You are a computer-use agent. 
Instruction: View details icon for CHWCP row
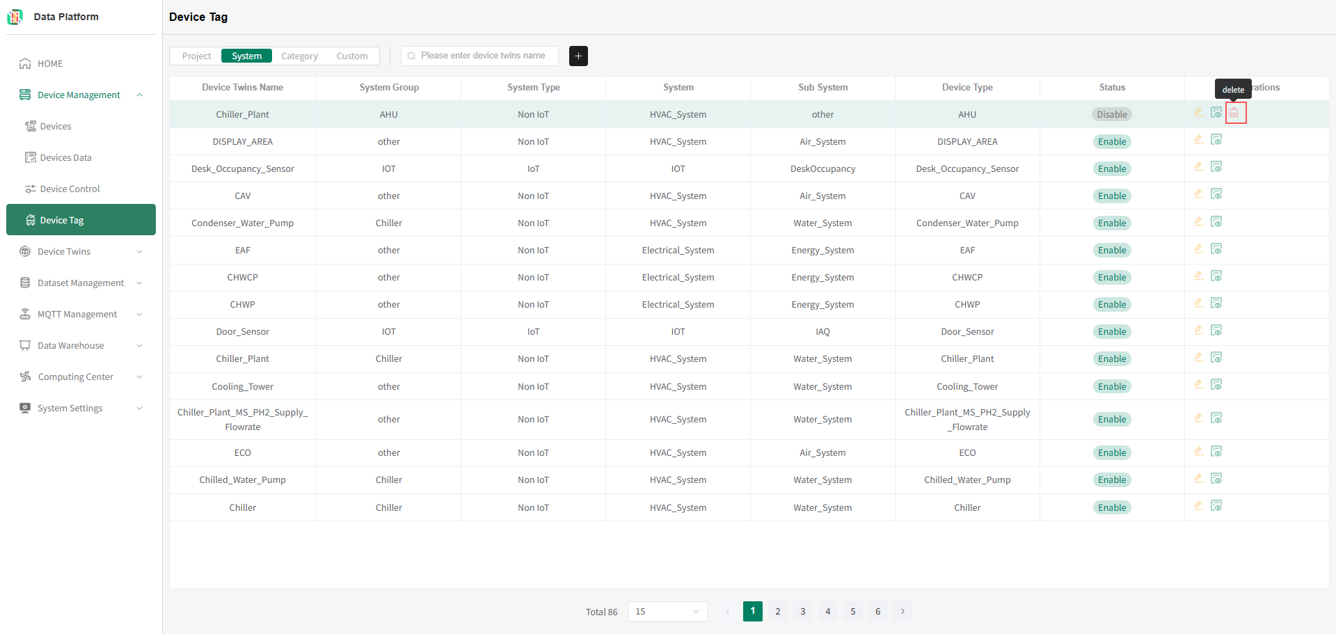tap(1216, 276)
